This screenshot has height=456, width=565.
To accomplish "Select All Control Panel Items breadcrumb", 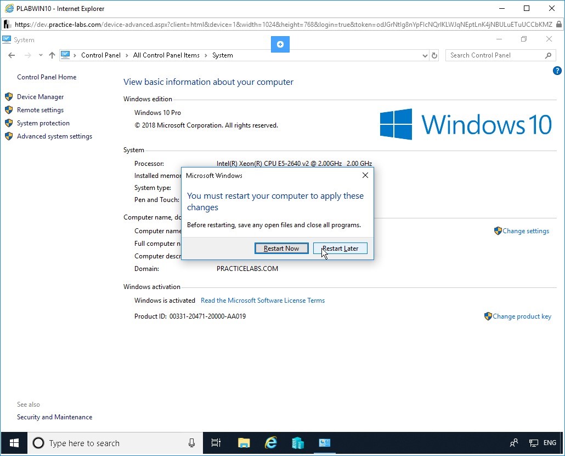I will [x=166, y=55].
